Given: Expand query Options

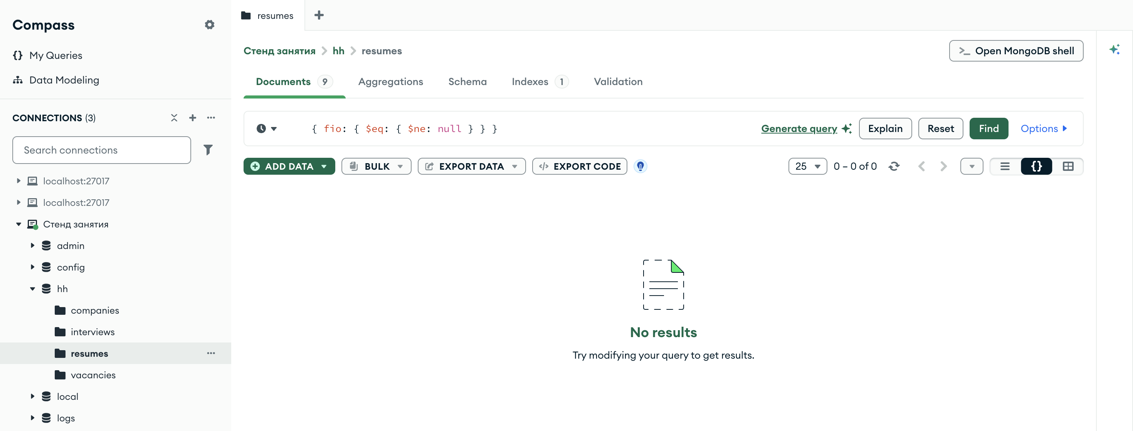Looking at the screenshot, I should (1044, 129).
